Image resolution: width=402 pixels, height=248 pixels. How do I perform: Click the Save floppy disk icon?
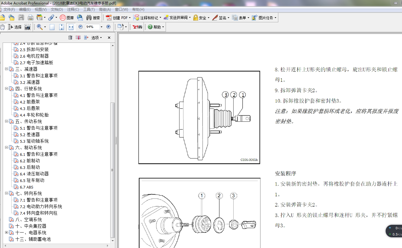coord(21,18)
